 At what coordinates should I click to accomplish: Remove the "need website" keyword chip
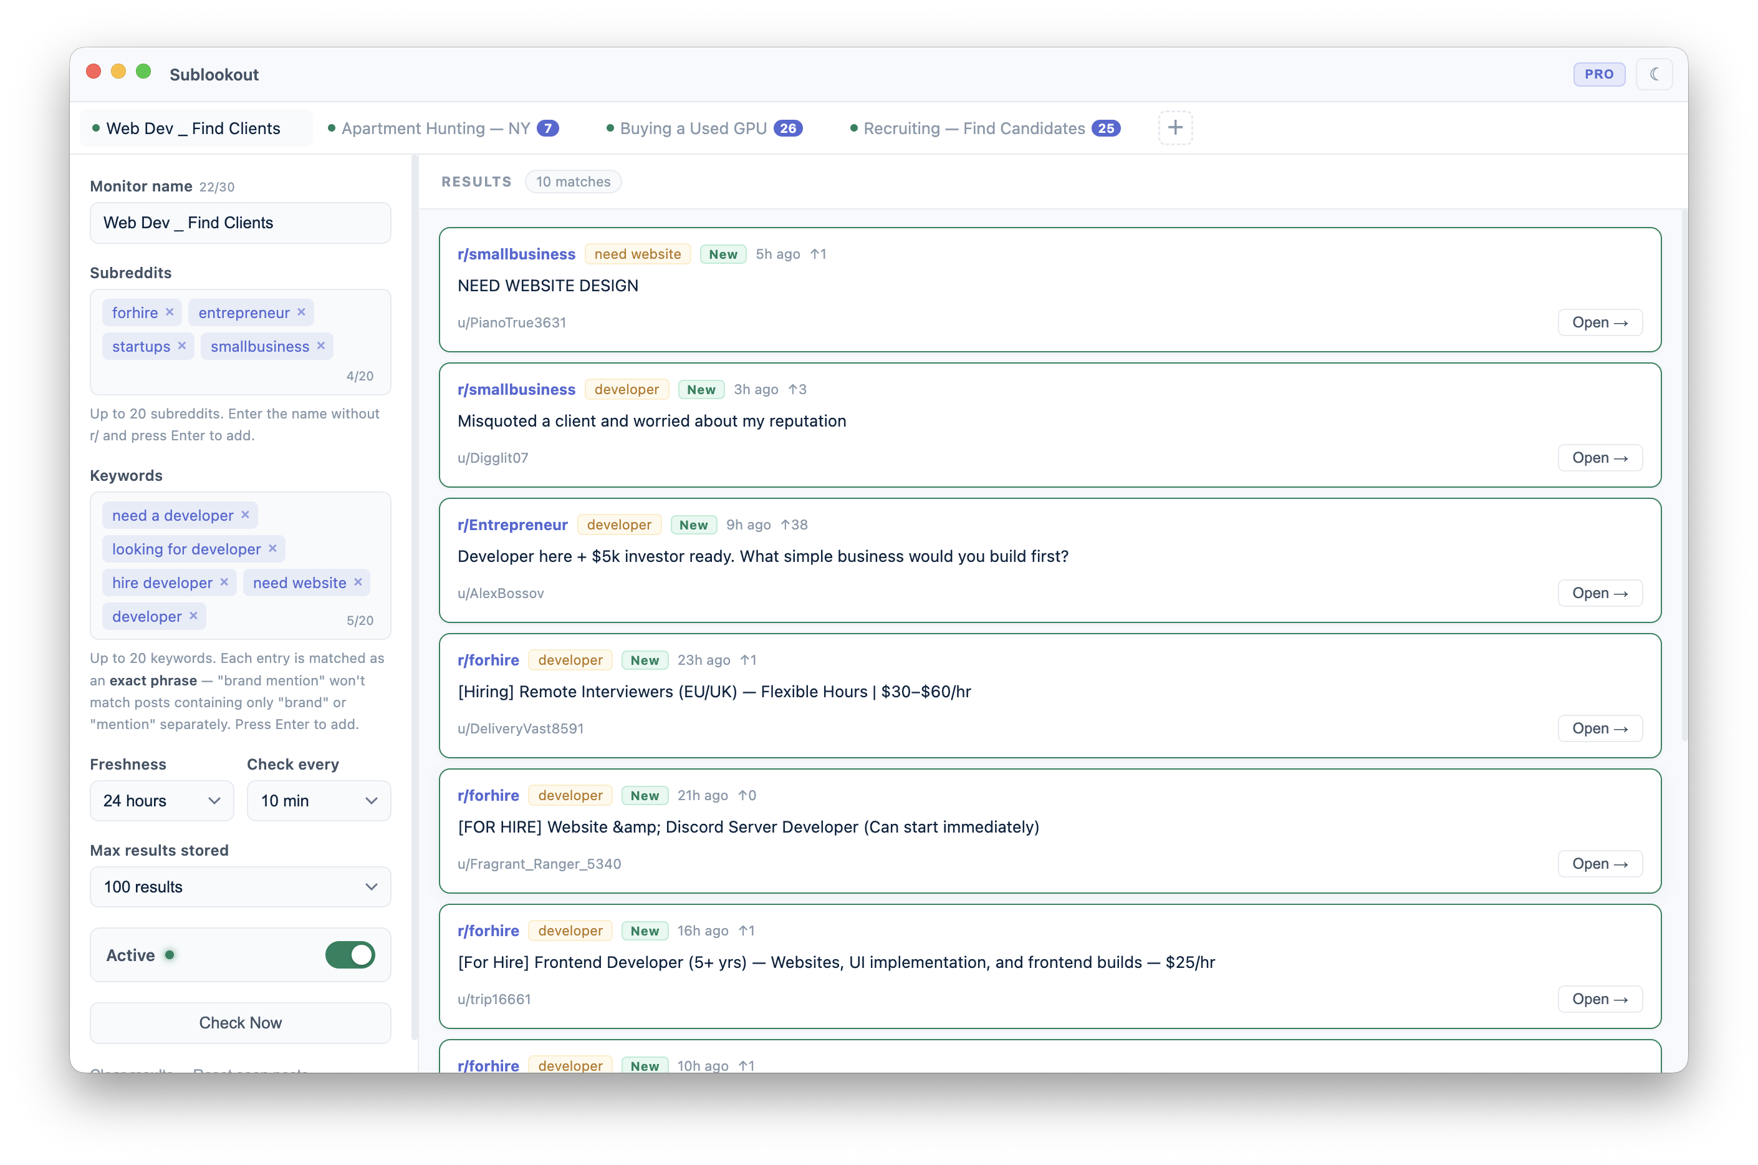[x=358, y=582]
